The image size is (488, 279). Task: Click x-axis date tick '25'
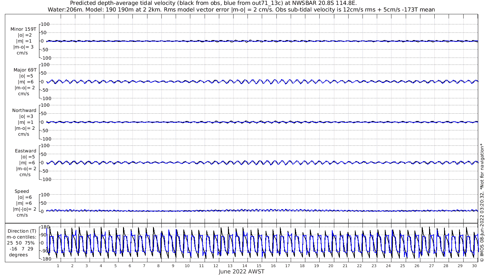point(403,266)
